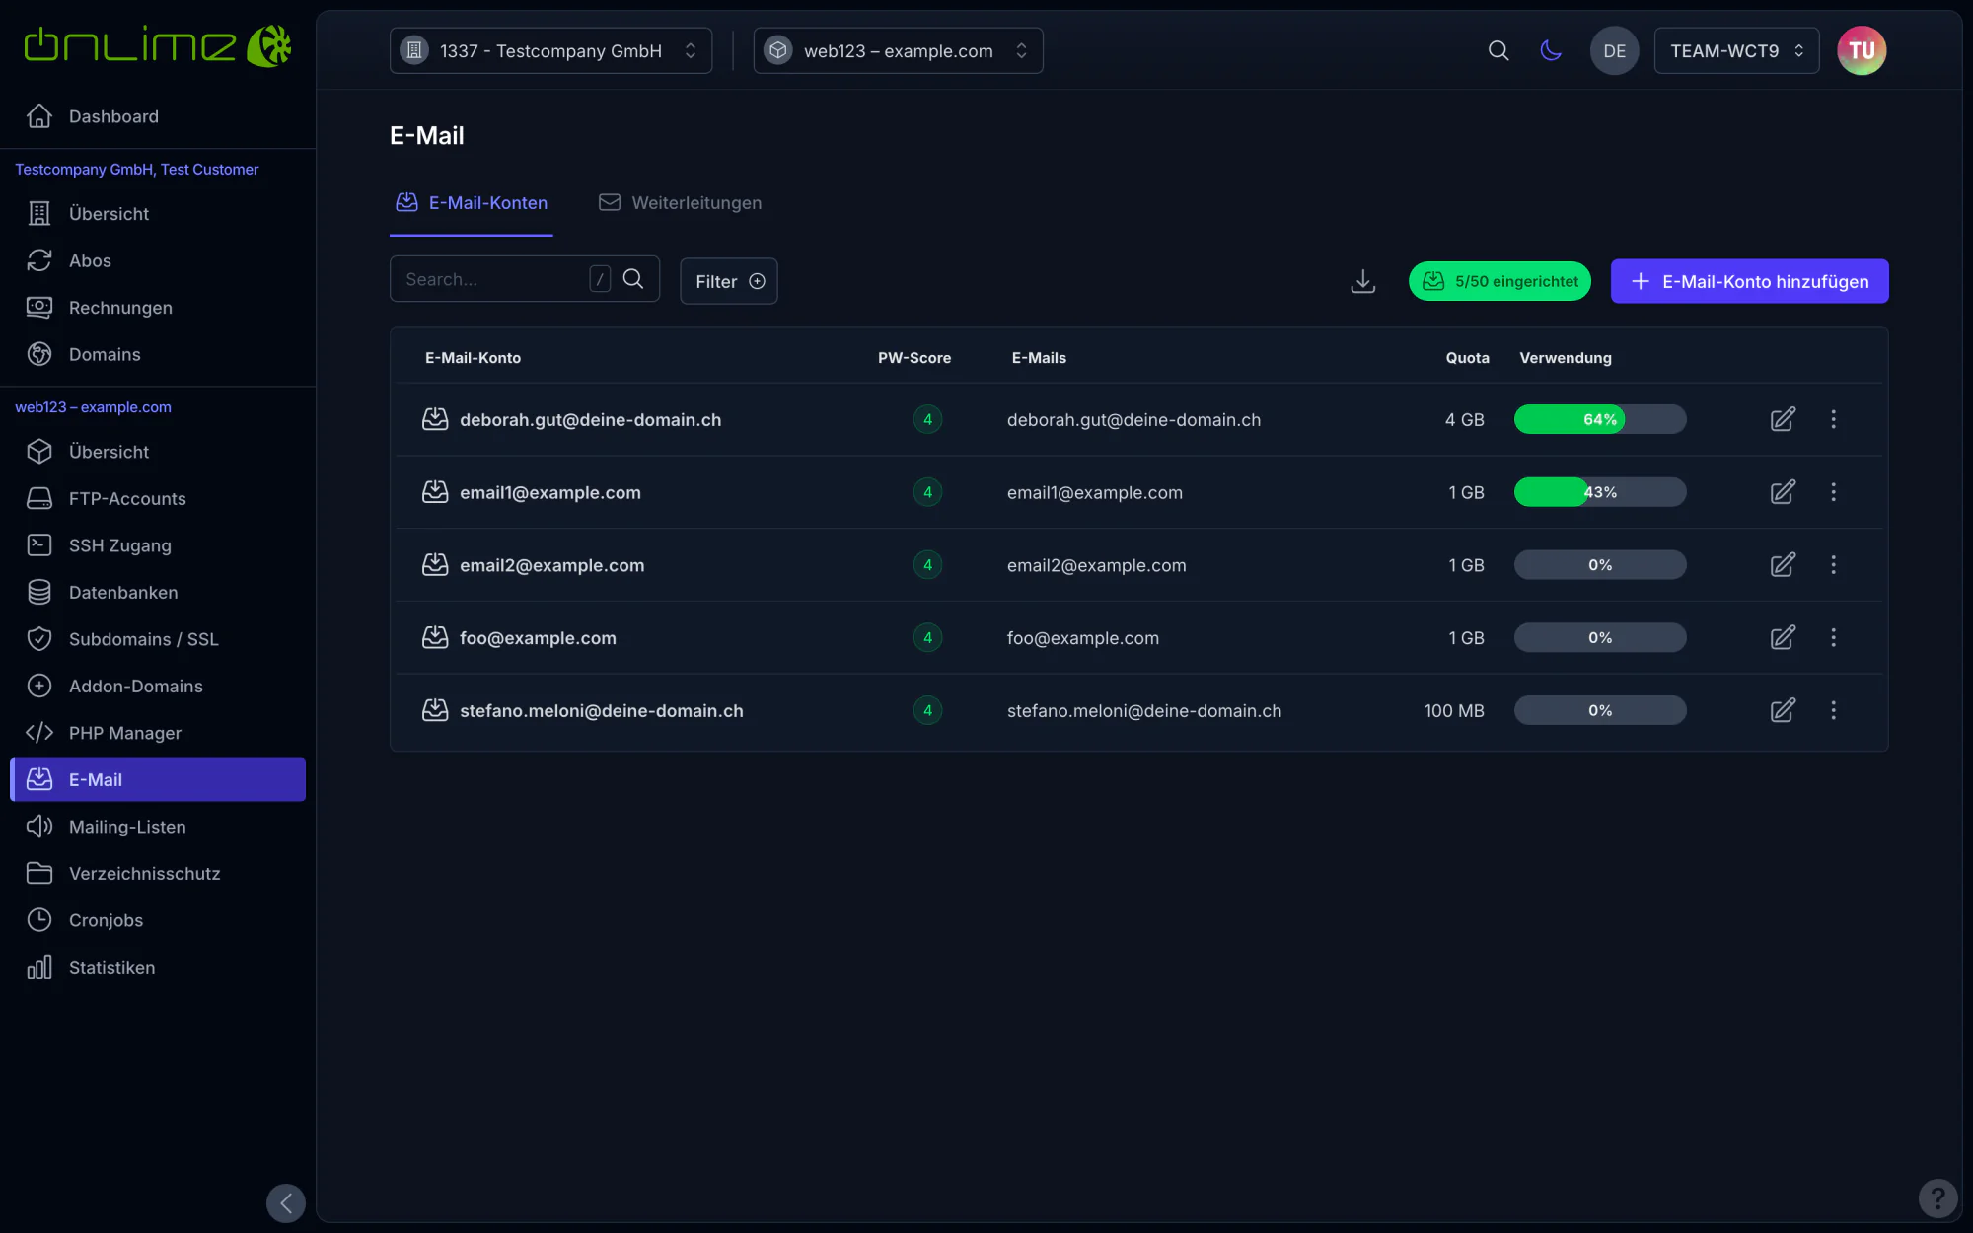Select E-Mail in sidebar
This screenshot has height=1233, width=1973.
tap(158, 779)
